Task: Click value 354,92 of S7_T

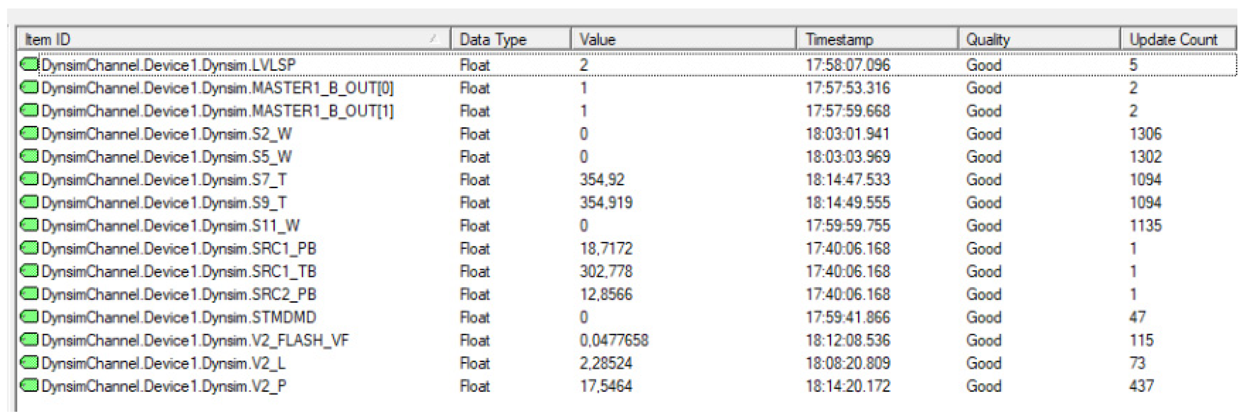Action: 602,180
